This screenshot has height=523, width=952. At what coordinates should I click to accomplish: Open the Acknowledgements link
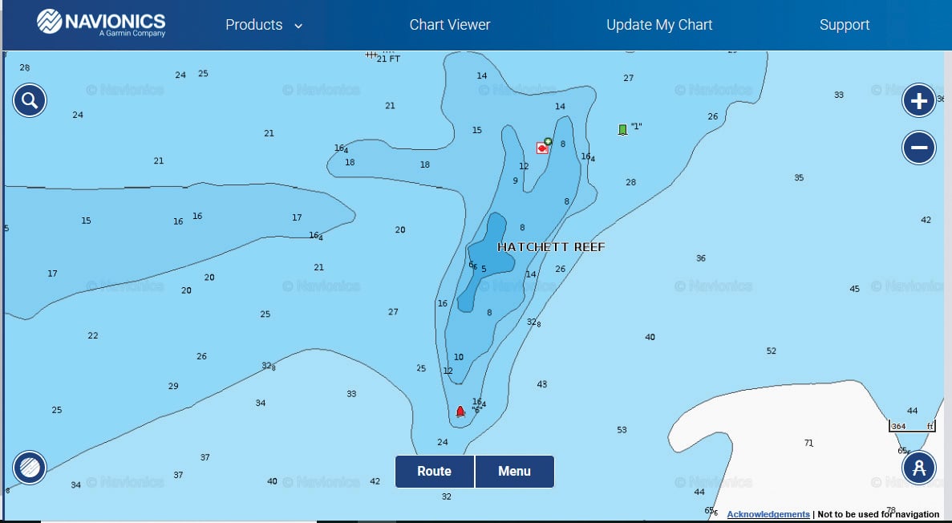(x=768, y=514)
